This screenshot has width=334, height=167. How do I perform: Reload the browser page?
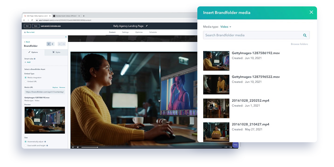click(x=32, y=20)
